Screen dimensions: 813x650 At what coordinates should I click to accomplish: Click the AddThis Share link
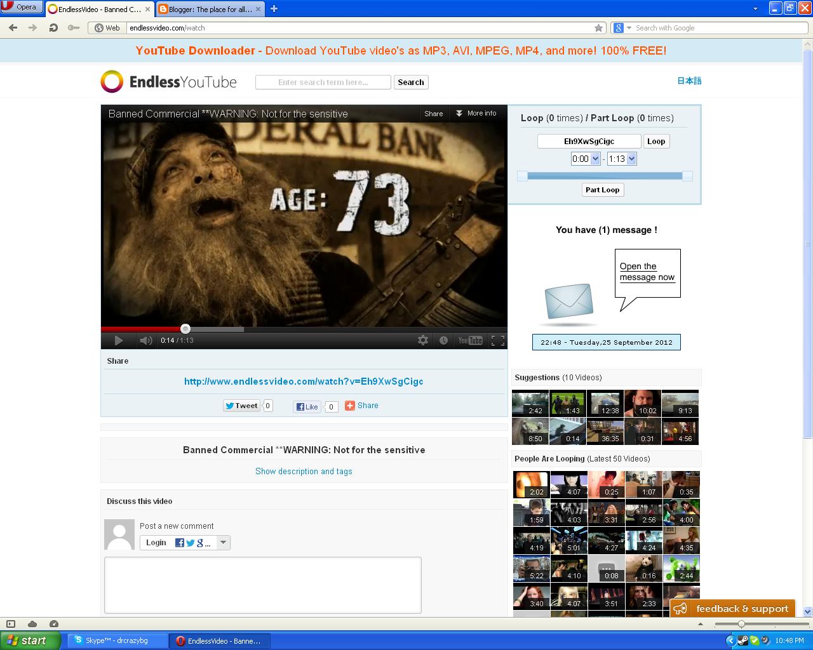pos(361,406)
